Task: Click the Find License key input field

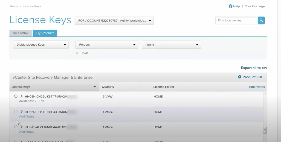Action: pos(237,20)
